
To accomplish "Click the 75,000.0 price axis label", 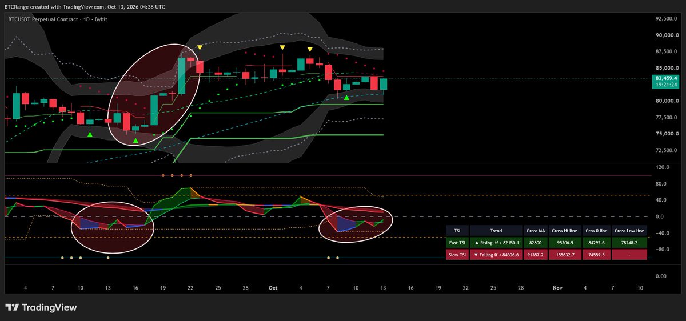I will (x=667, y=134).
